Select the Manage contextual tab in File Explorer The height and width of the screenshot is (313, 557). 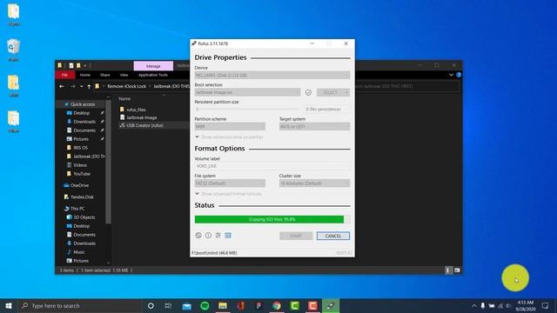pyautogui.click(x=153, y=66)
